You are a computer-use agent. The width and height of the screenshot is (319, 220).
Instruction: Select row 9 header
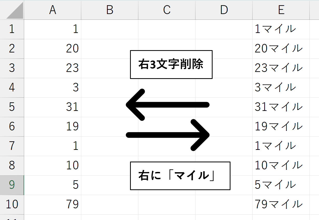click(x=12, y=185)
